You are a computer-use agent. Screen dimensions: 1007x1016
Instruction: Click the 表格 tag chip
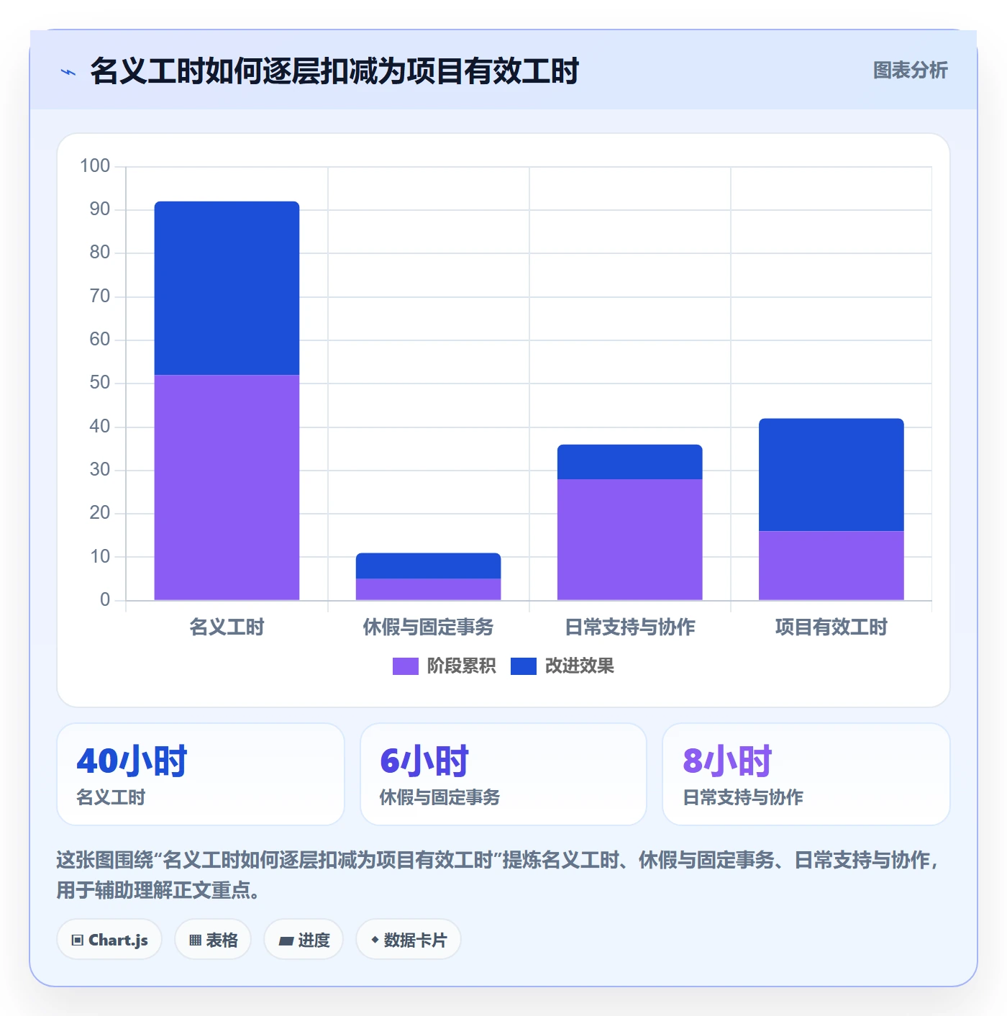[213, 940]
